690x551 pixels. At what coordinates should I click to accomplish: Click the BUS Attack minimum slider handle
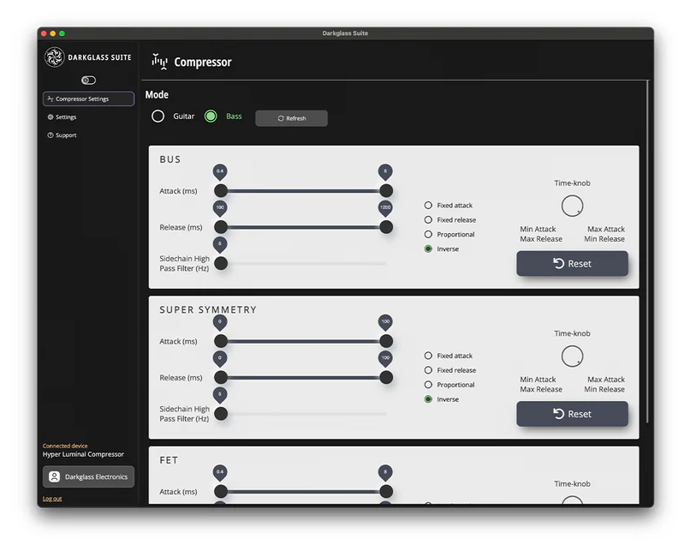tap(221, 191)
